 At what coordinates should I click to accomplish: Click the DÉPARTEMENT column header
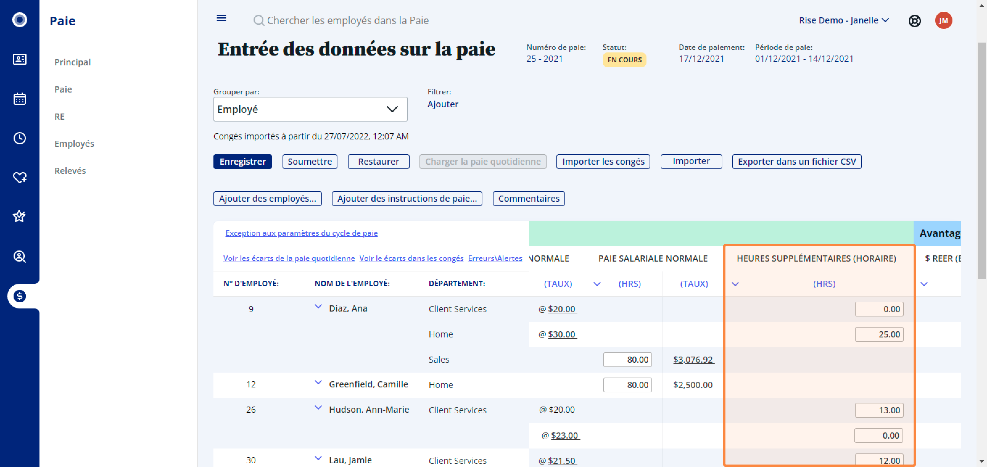pyautogui.click(x=457, y=283)
